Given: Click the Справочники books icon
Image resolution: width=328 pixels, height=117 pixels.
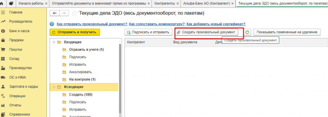Looking at the screenshot, I should point(3,114).
